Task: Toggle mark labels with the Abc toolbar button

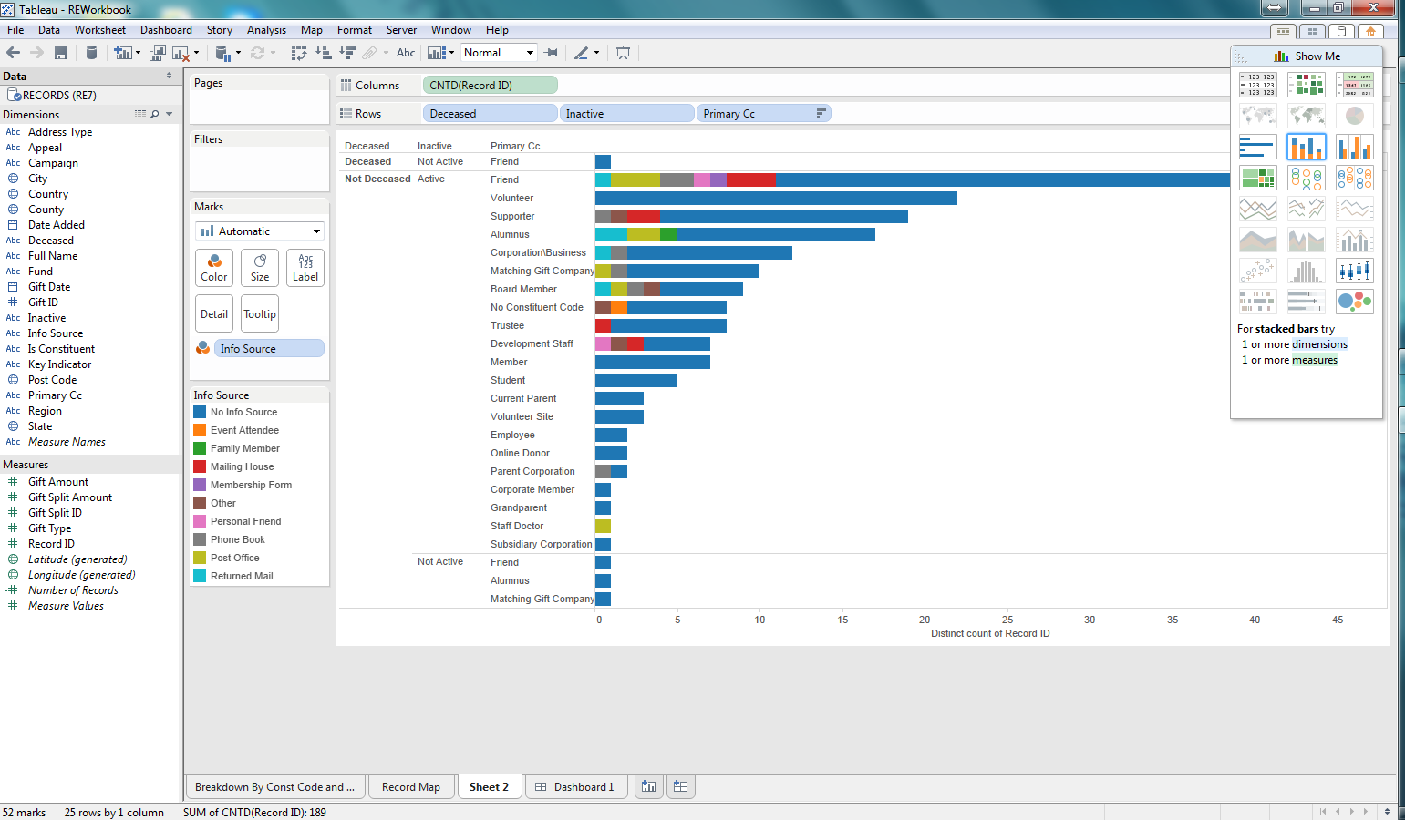Action: [x=405, y=52]
